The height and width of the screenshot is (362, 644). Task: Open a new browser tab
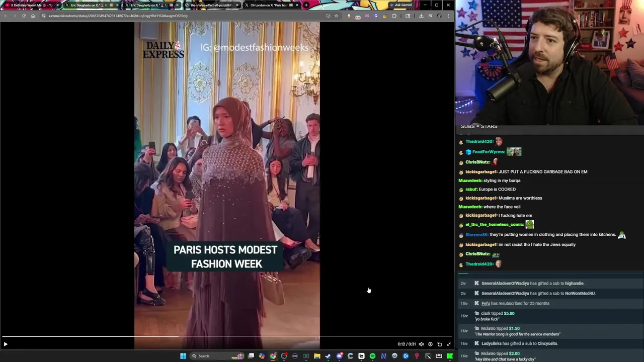tap(306, 5)
